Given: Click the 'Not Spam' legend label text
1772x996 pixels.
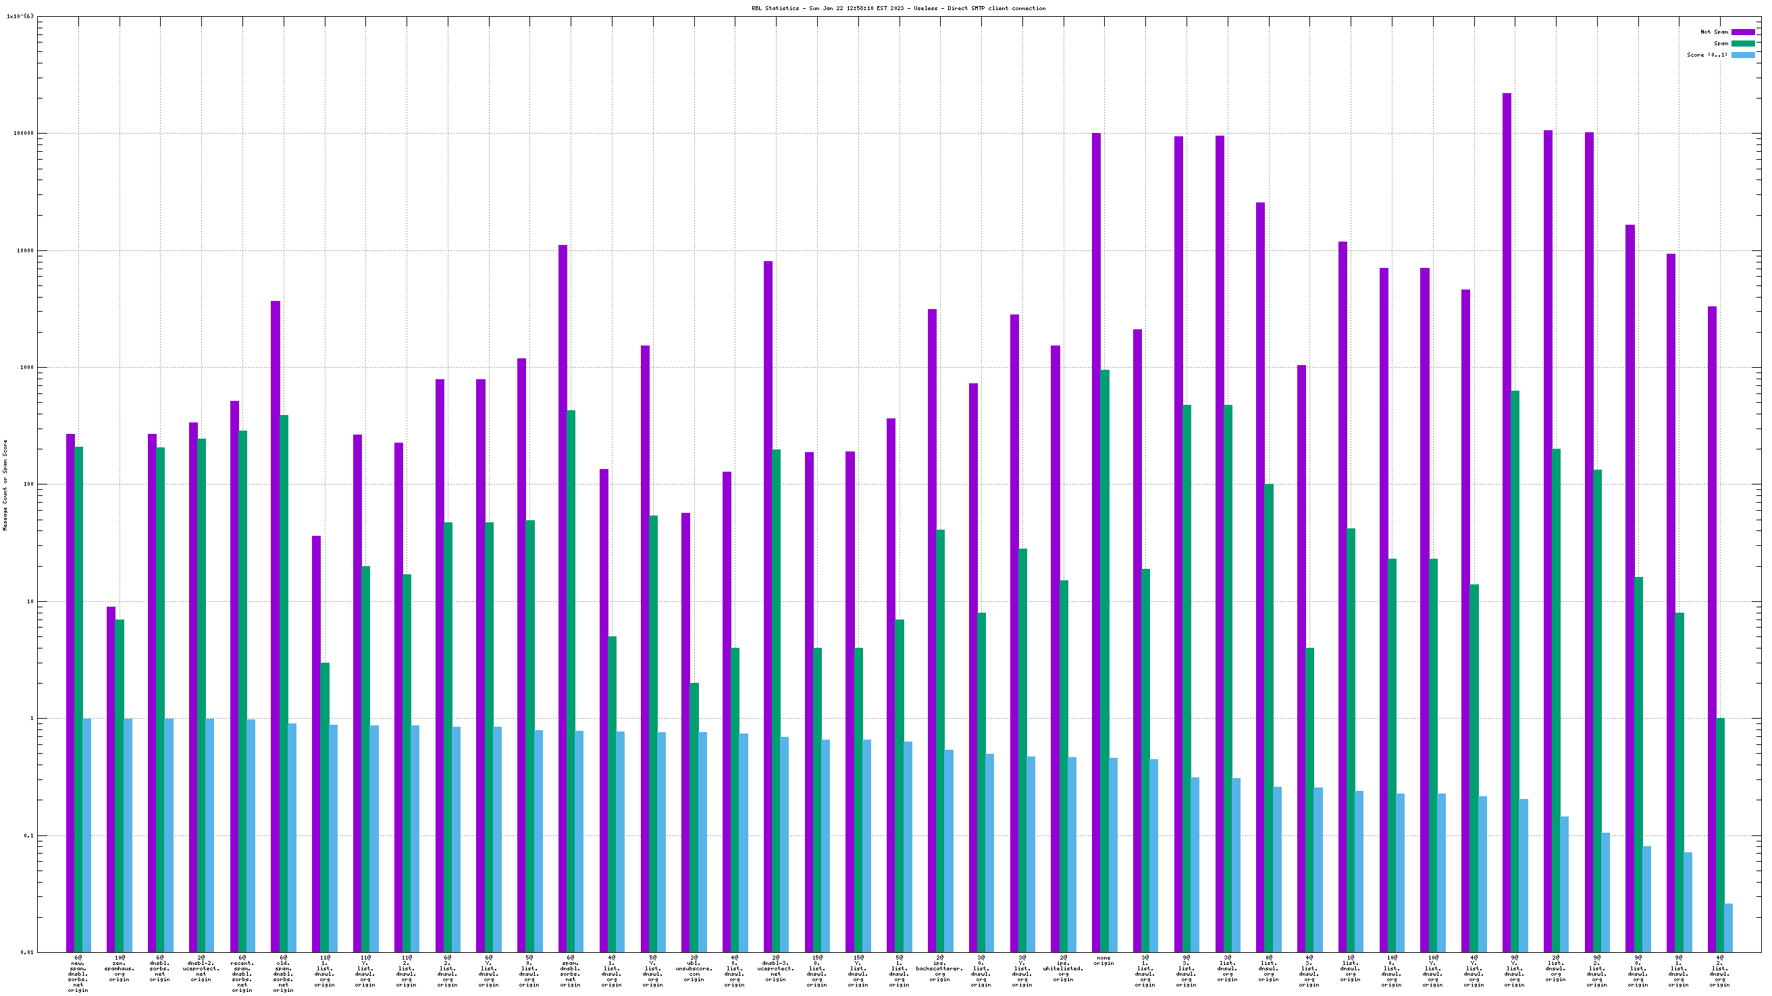Looking at the screenshot, I should (x=1713, y=32).
